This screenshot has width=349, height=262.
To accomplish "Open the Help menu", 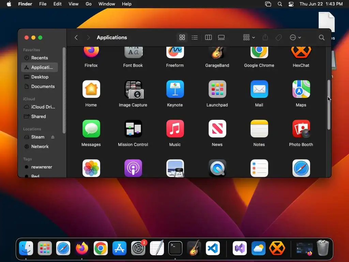I will 127,4.
